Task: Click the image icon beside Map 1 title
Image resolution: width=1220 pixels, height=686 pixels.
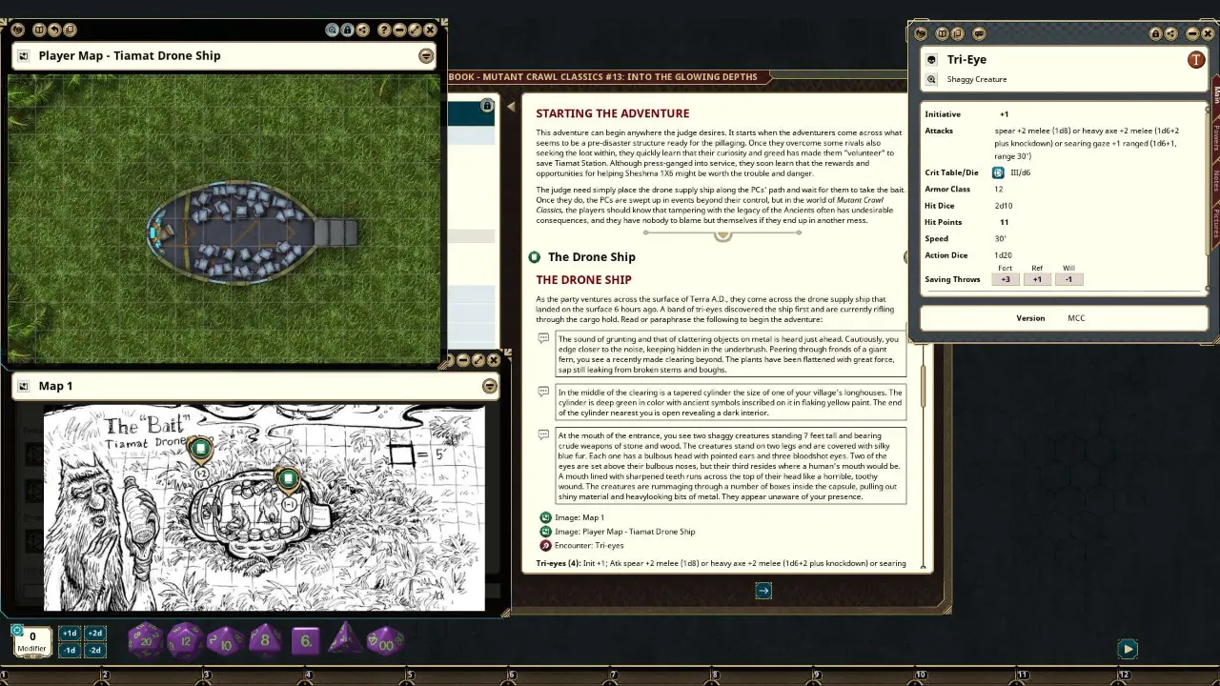Action: [24, 386]
